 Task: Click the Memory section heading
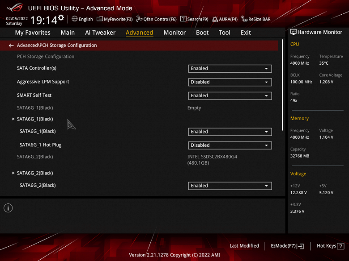(299, 118)
